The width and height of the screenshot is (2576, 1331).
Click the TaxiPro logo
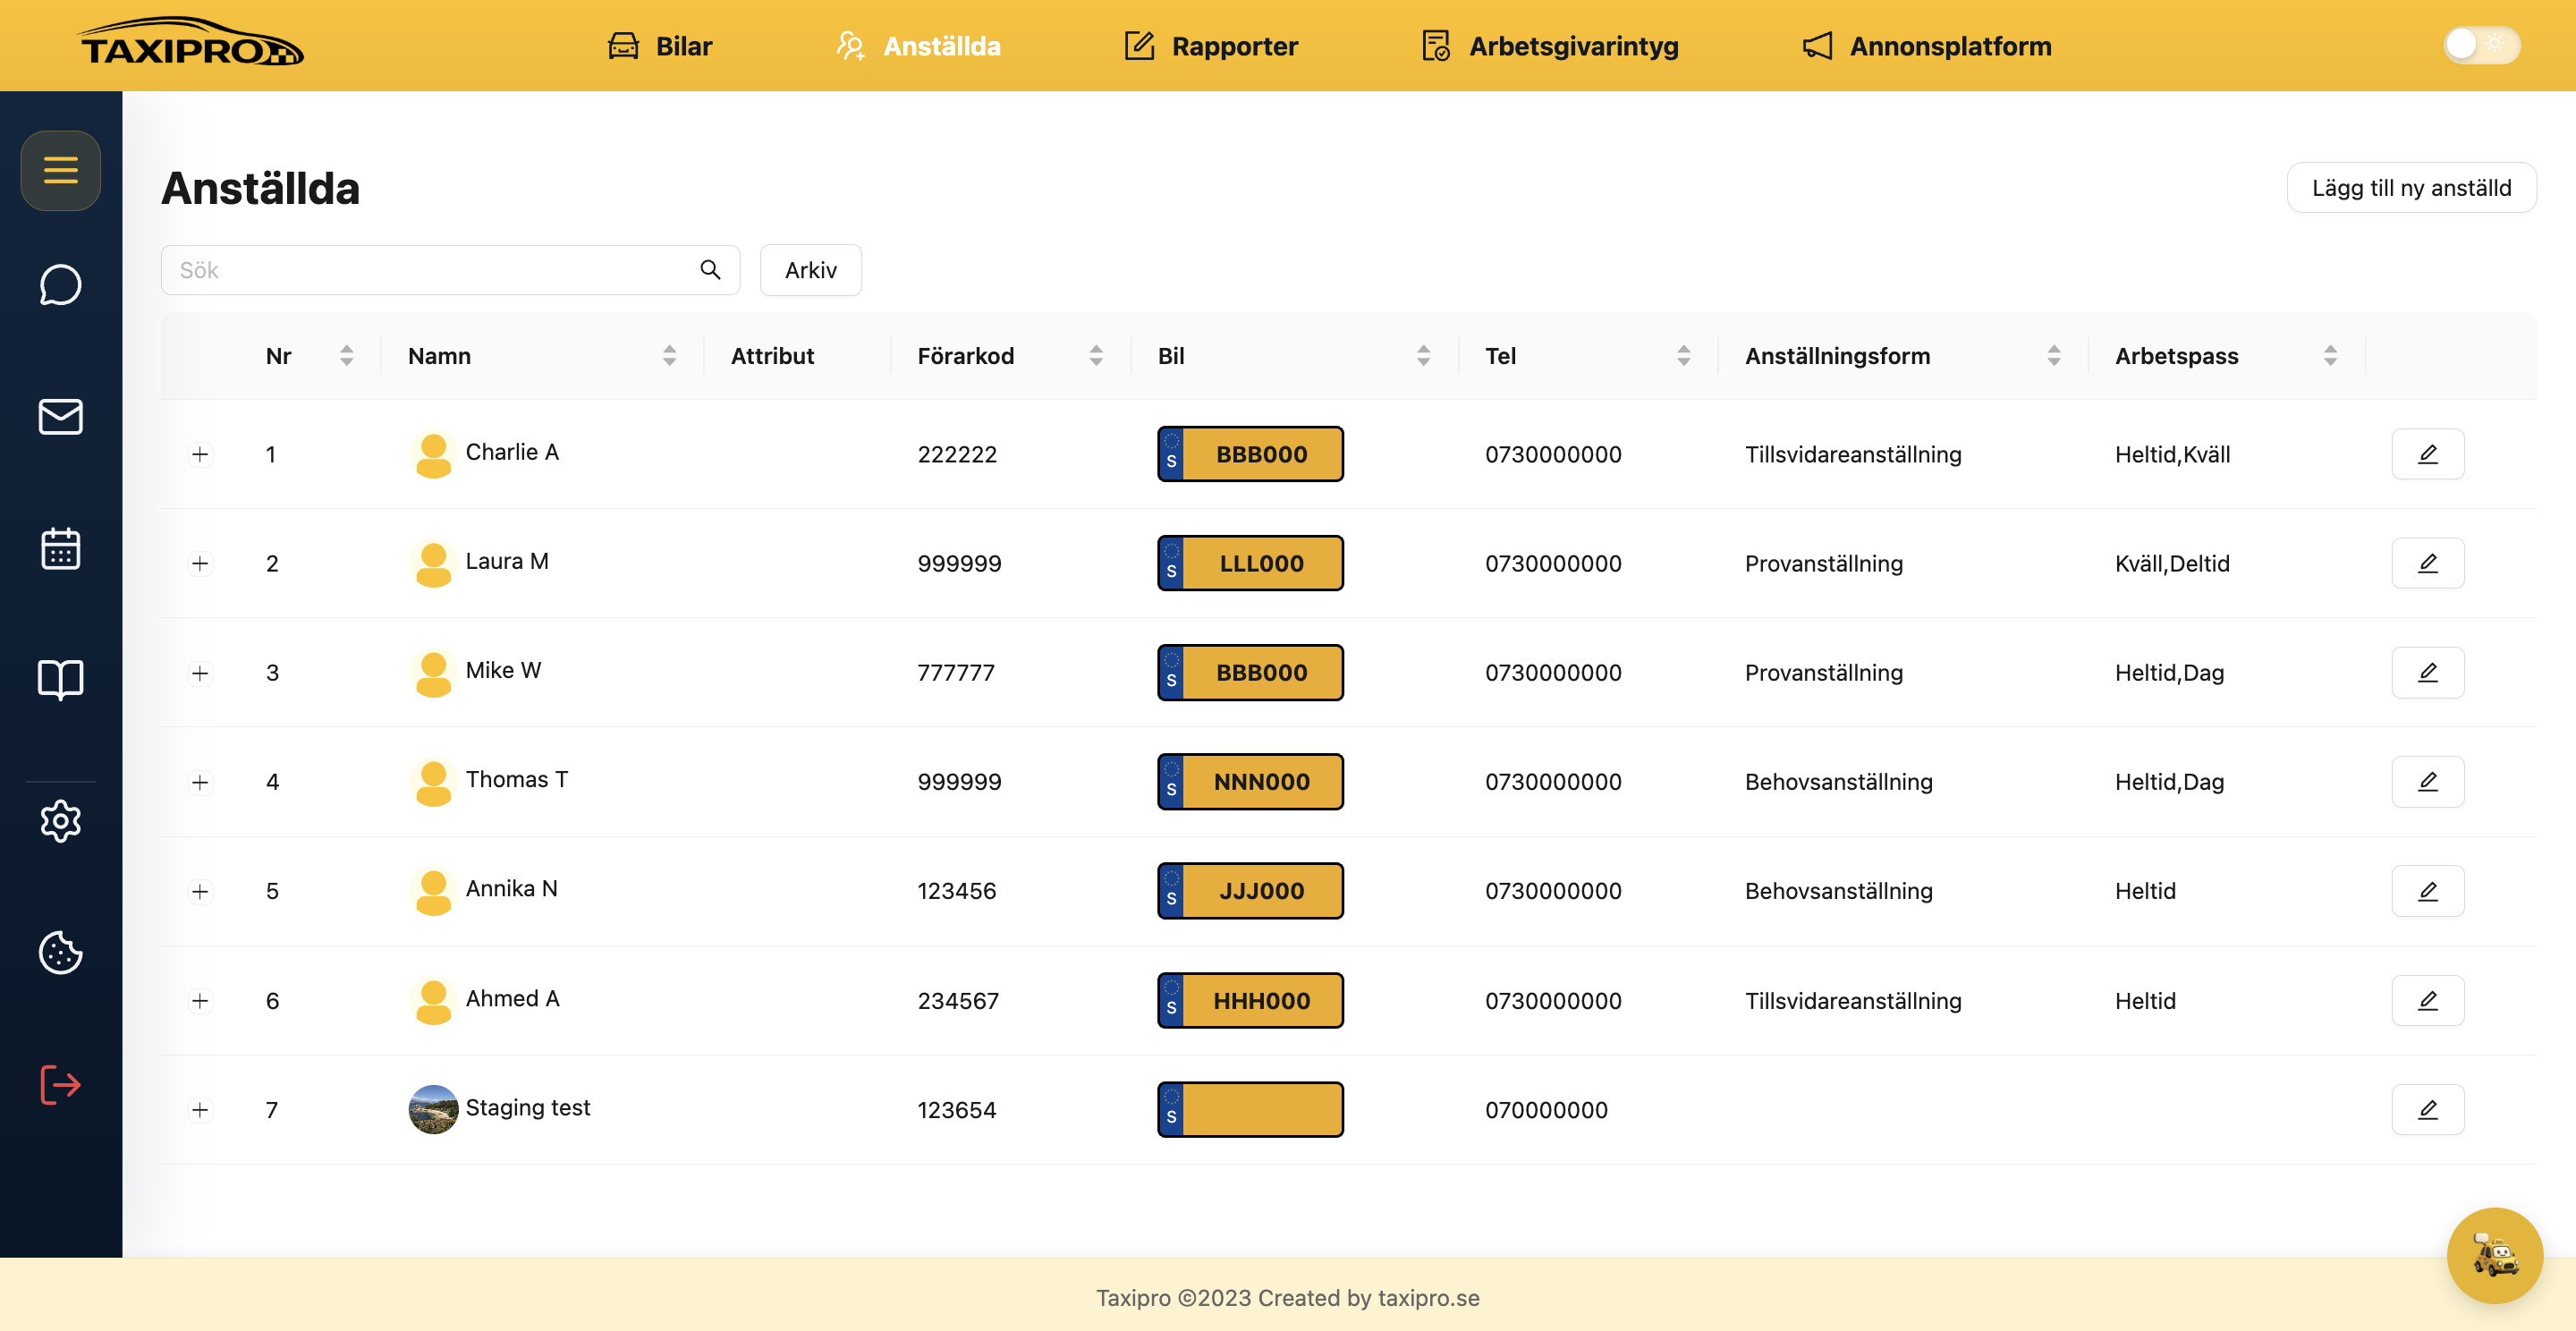[x=192, y=44]
